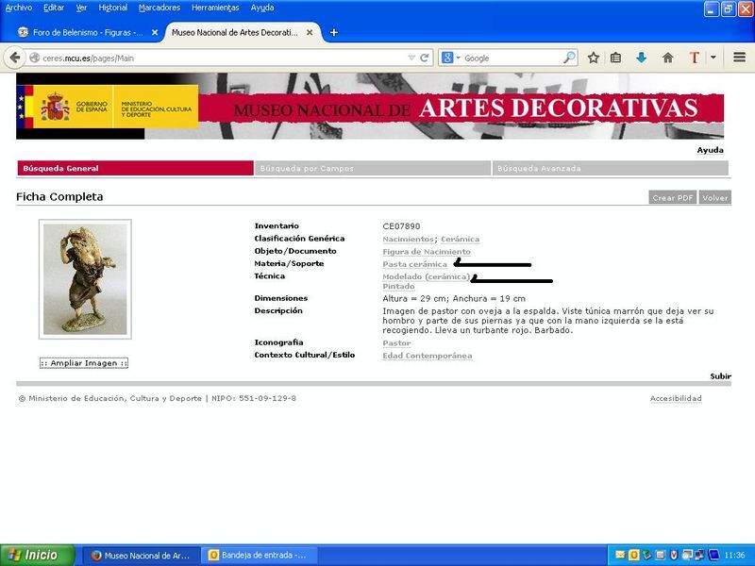Click the magnifier icon in the Google search box

[x=569, y=58]
